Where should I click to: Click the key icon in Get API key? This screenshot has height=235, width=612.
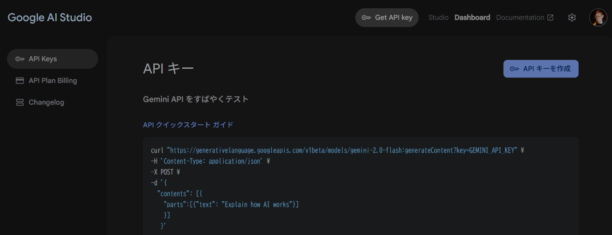[x=366, y=18]
